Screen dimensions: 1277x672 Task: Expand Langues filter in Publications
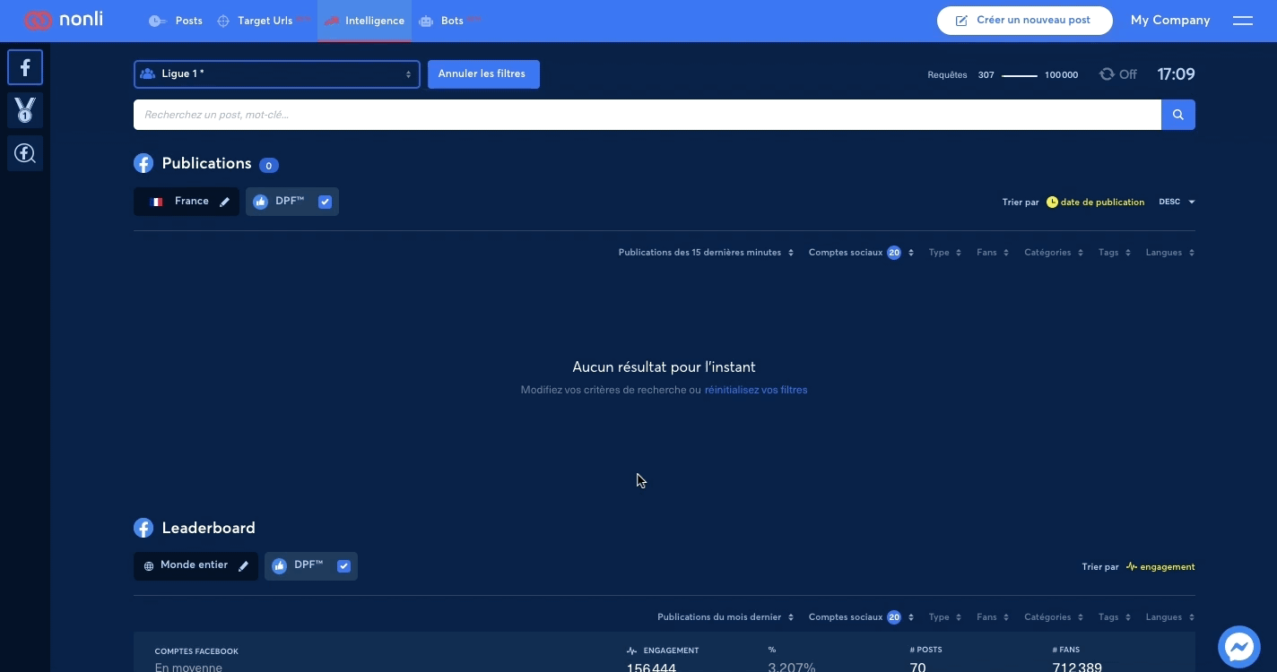(1169, 253)
